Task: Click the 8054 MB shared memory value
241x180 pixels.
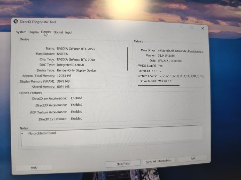Action: coord(63,87)
